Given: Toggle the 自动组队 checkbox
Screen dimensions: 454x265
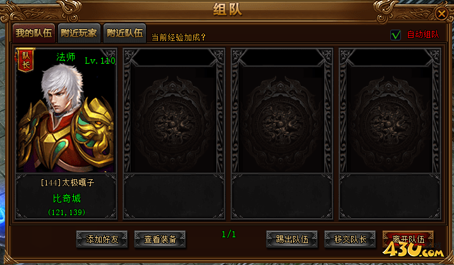Looking at the screenshot, I should coord(395,35).
